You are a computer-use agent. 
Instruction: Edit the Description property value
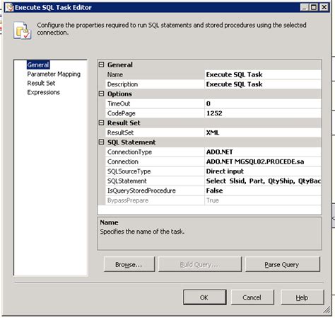click(263, 84)
